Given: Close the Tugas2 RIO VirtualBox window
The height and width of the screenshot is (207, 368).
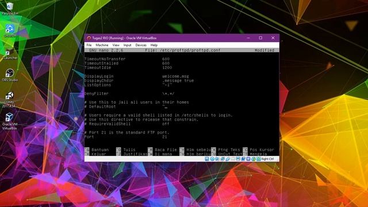Looking at the screenshot, I should [x=273, y=38].
